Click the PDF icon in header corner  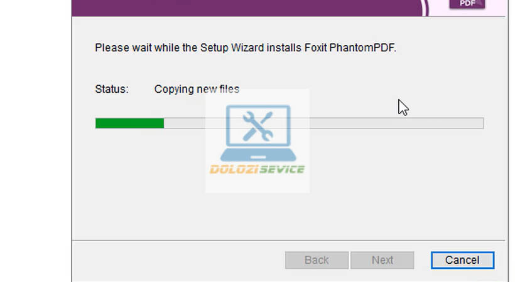tap(467, 4)
